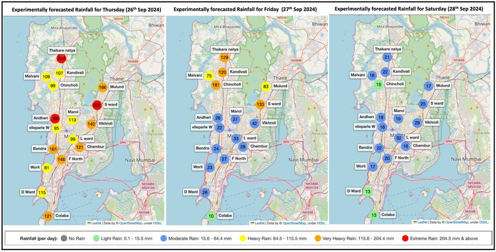Click Thursday's Bandra marker showing 161
The image size is (496, 252).
coord(53,149)
